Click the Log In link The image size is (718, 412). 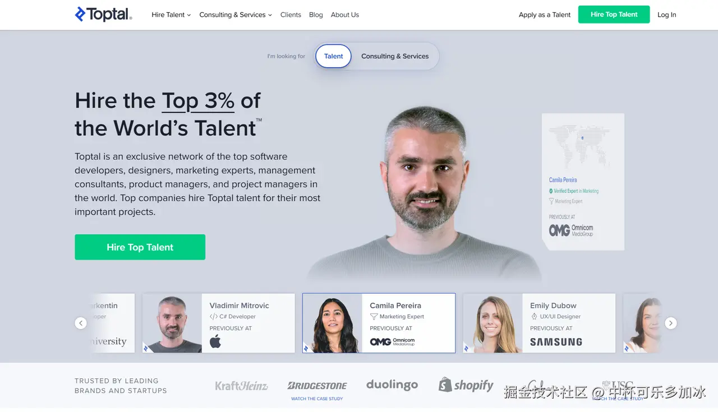pyautogui.click(x=667, y=15)
